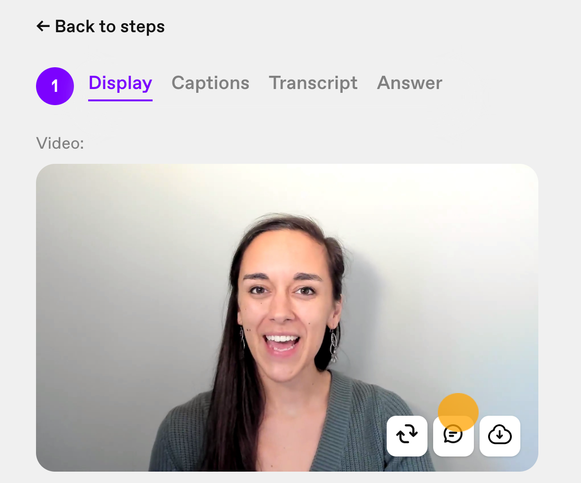Click the cloud download icon
The image size is (581, 483).
click(500, 436)
